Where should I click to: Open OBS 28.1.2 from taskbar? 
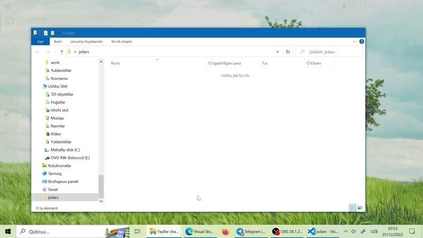[287, 231]
